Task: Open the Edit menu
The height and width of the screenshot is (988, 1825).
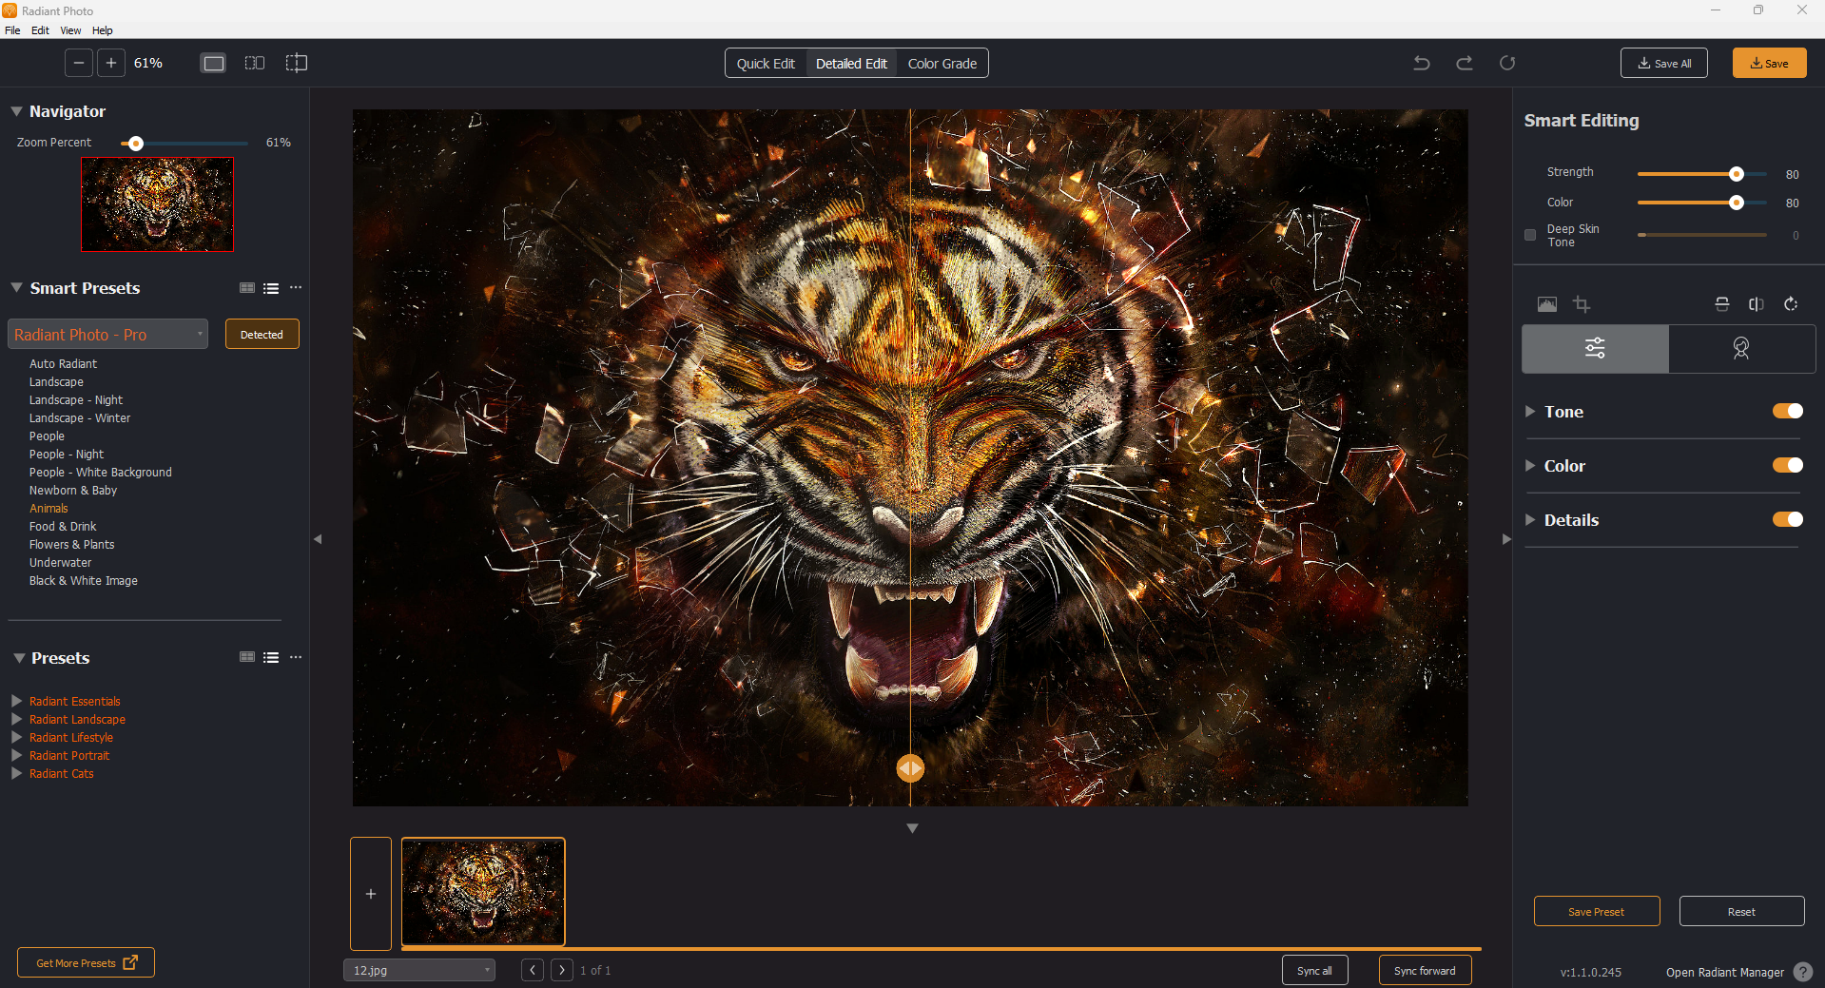Action: (x=40, y=30)
